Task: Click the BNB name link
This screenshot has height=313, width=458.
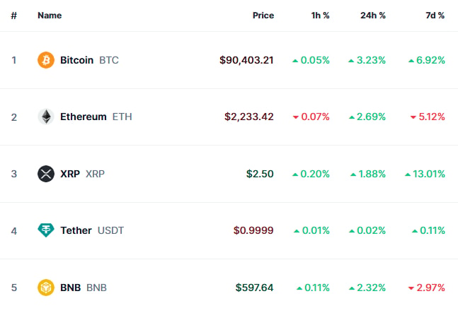Action: tap(70, 288)
